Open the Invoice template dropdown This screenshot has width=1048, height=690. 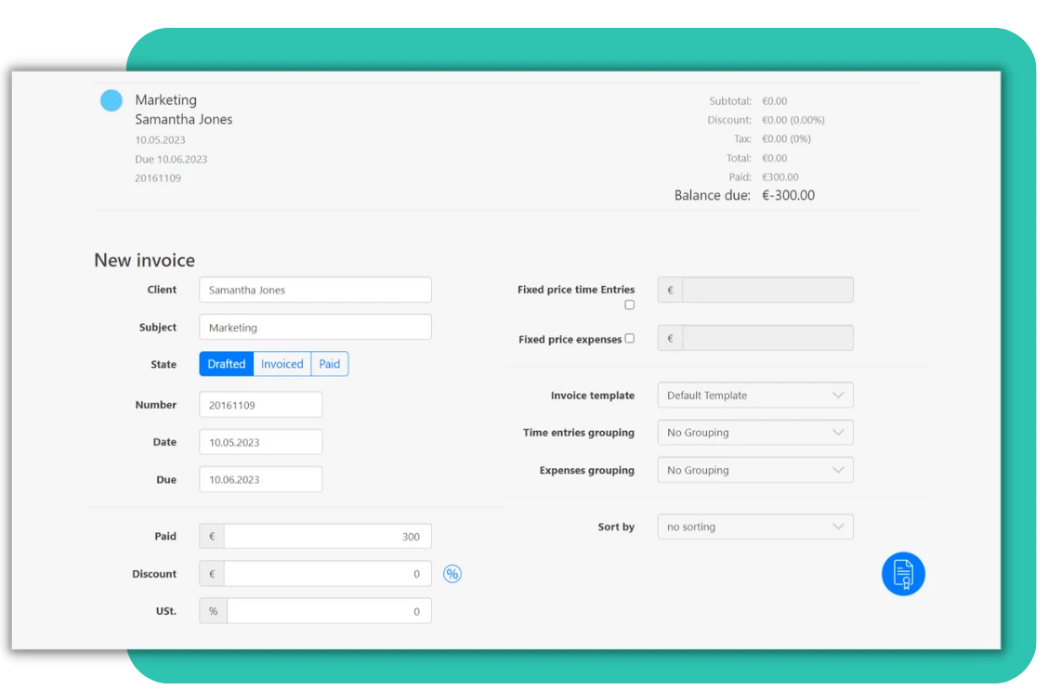coord(754,395)
